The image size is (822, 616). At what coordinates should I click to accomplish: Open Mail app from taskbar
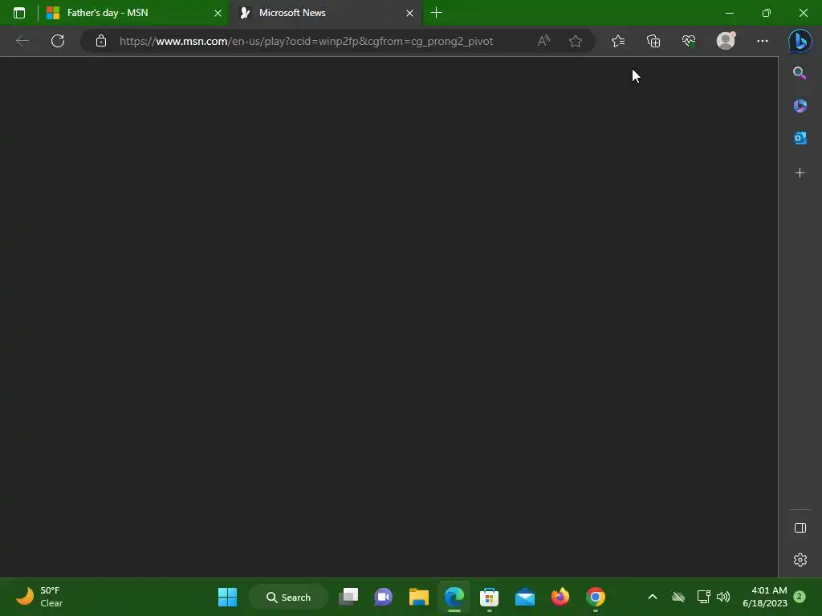click(525, 597)
